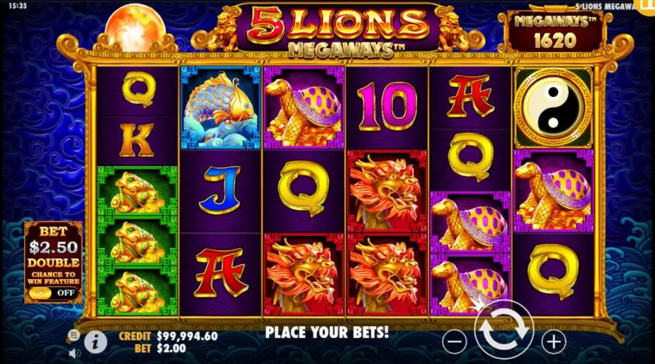655x364 pixels.
Task: Increase the bet with plus button
Action: tap(554, 342)
